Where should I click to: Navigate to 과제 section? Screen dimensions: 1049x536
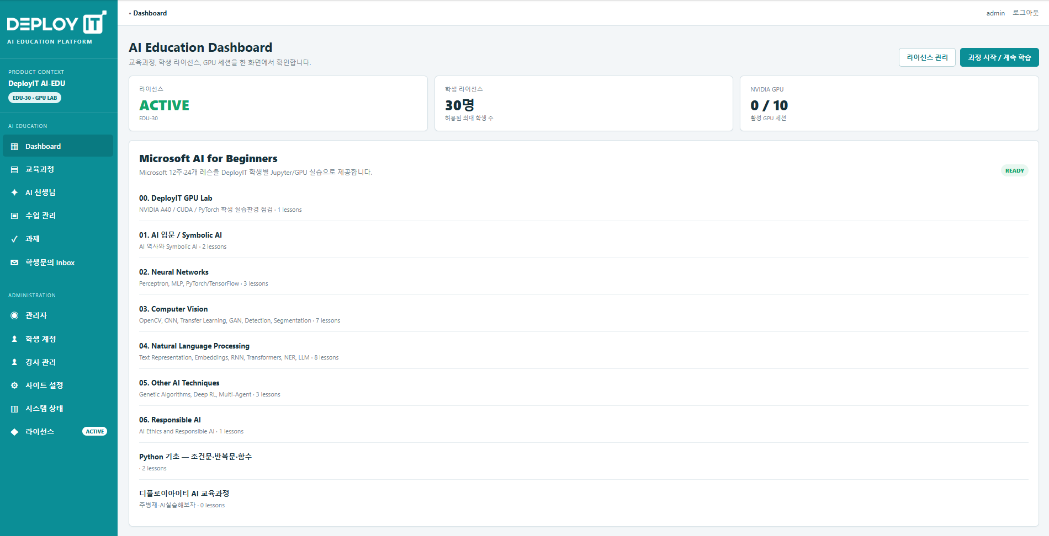[58, 239]
